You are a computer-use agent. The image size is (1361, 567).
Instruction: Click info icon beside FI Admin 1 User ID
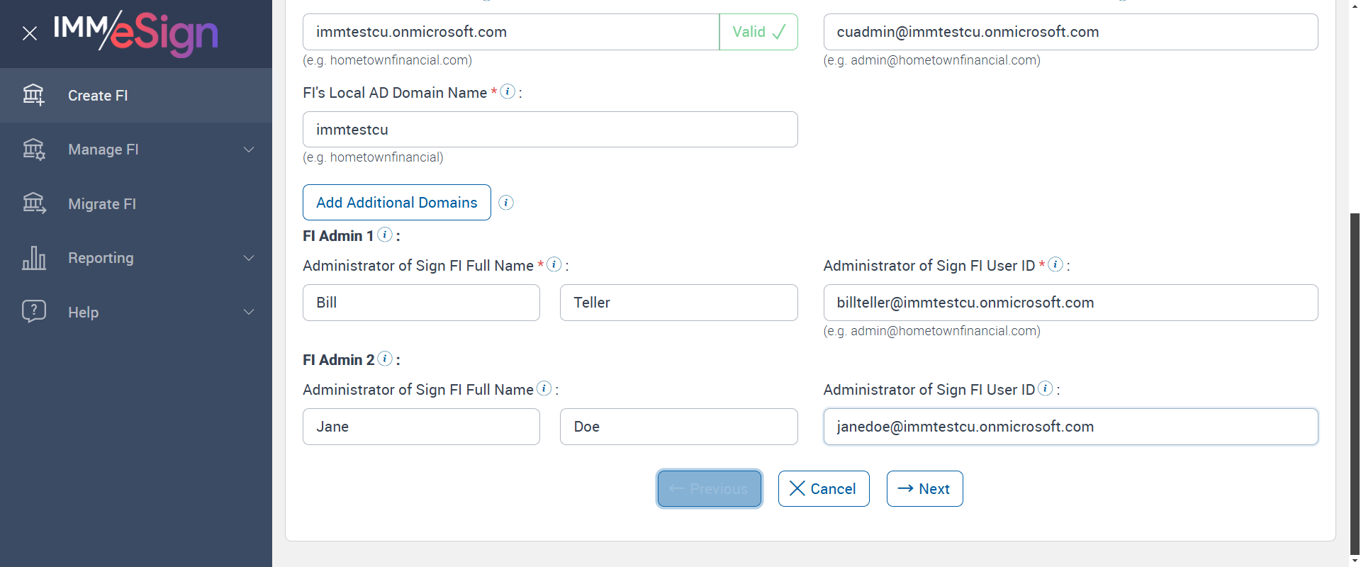1055,264
